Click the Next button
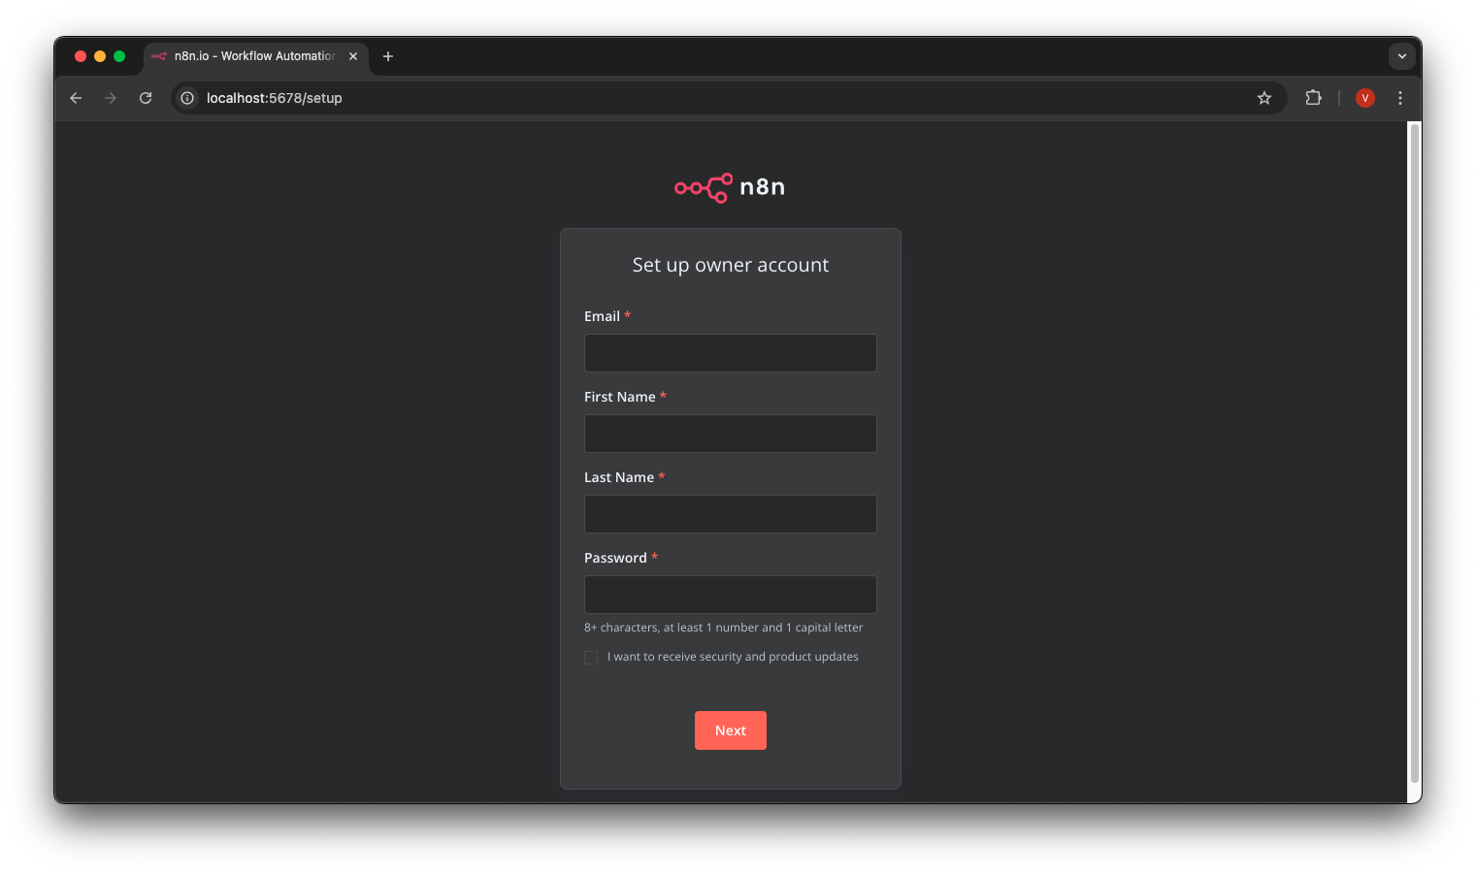Screen dimensions: 1476x875 point(731,730)
